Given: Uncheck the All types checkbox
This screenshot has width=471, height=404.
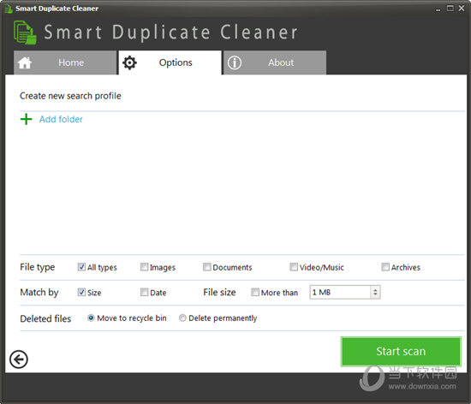Looking at the screenshot, I should 81,267.
